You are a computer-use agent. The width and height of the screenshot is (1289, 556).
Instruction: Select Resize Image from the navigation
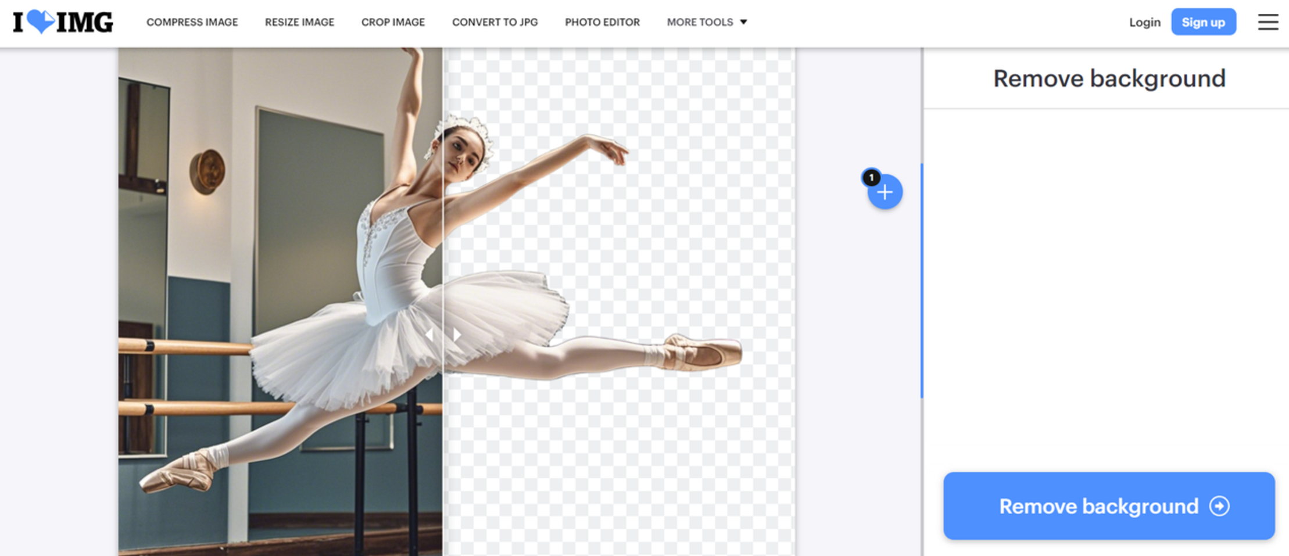point(299,22)
